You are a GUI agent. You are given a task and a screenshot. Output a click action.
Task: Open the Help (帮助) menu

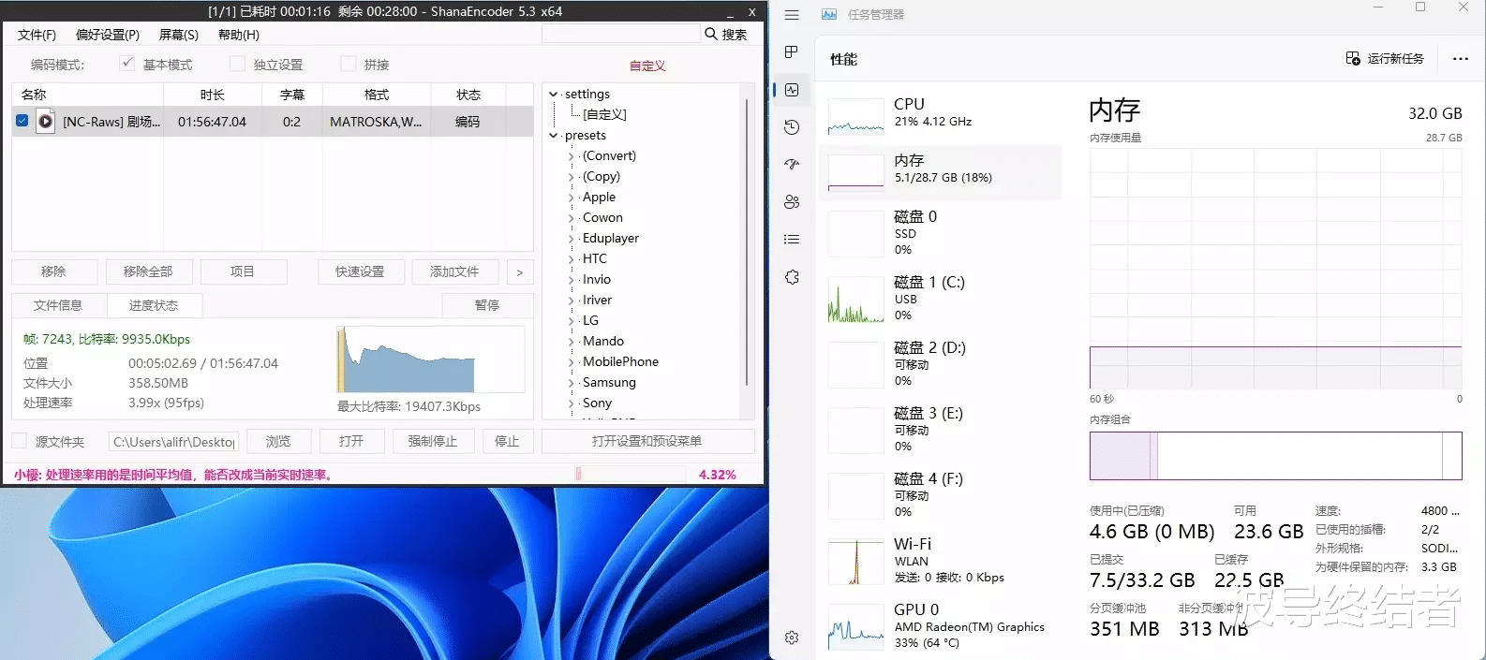pyautogui.click(x=239, y=35)
